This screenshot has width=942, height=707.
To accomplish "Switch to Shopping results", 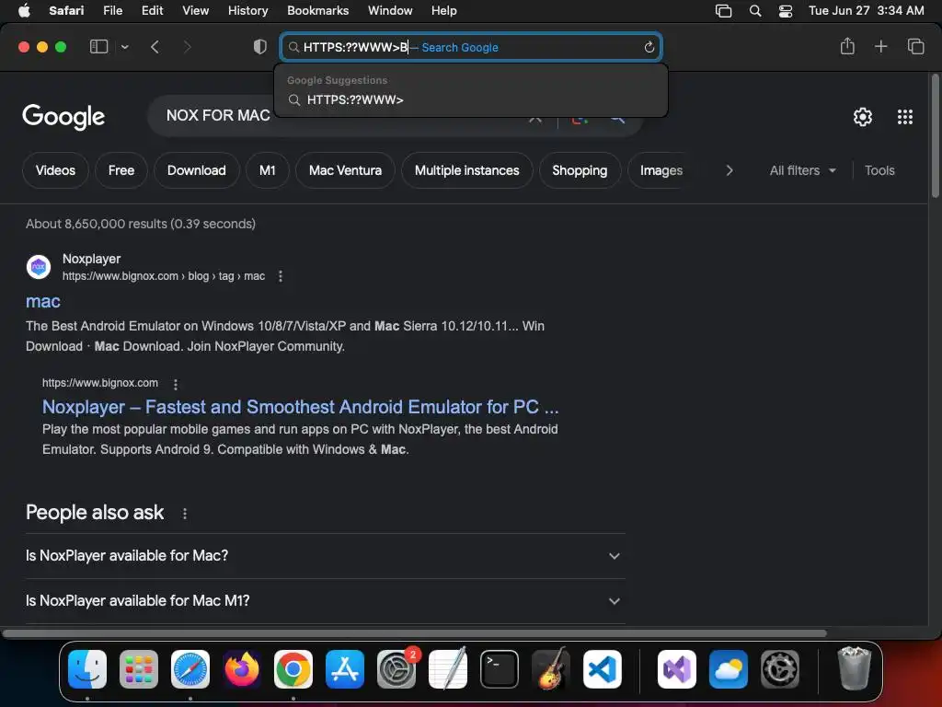I will click(580, 170).
